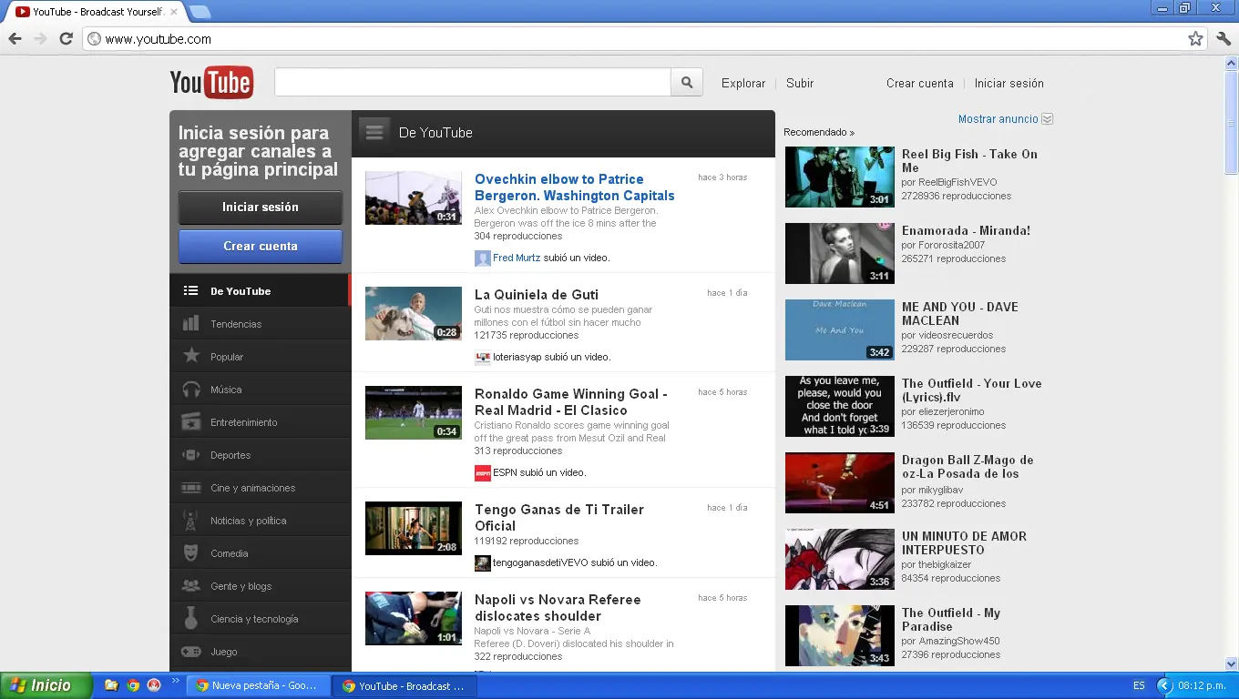
Task: Open Napoli vs Novara Referee video thumbnail
Action: [414, 618]
